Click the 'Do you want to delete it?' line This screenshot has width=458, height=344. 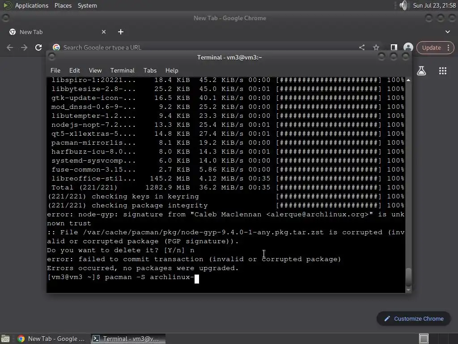point(121,250)
